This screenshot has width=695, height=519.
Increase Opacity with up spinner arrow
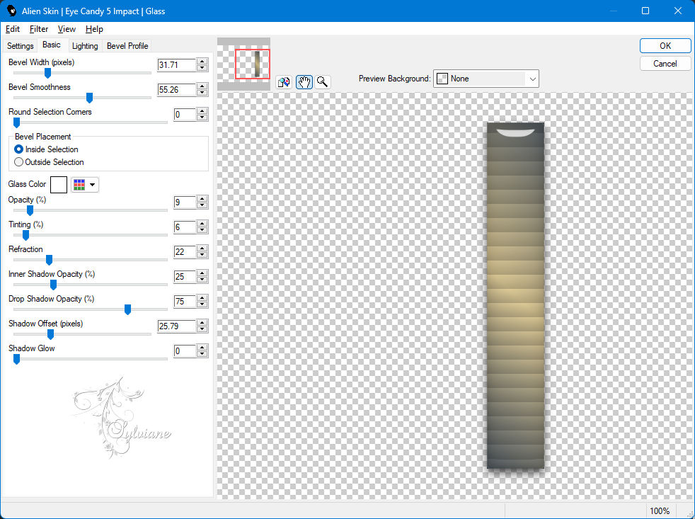click(202, 199)
